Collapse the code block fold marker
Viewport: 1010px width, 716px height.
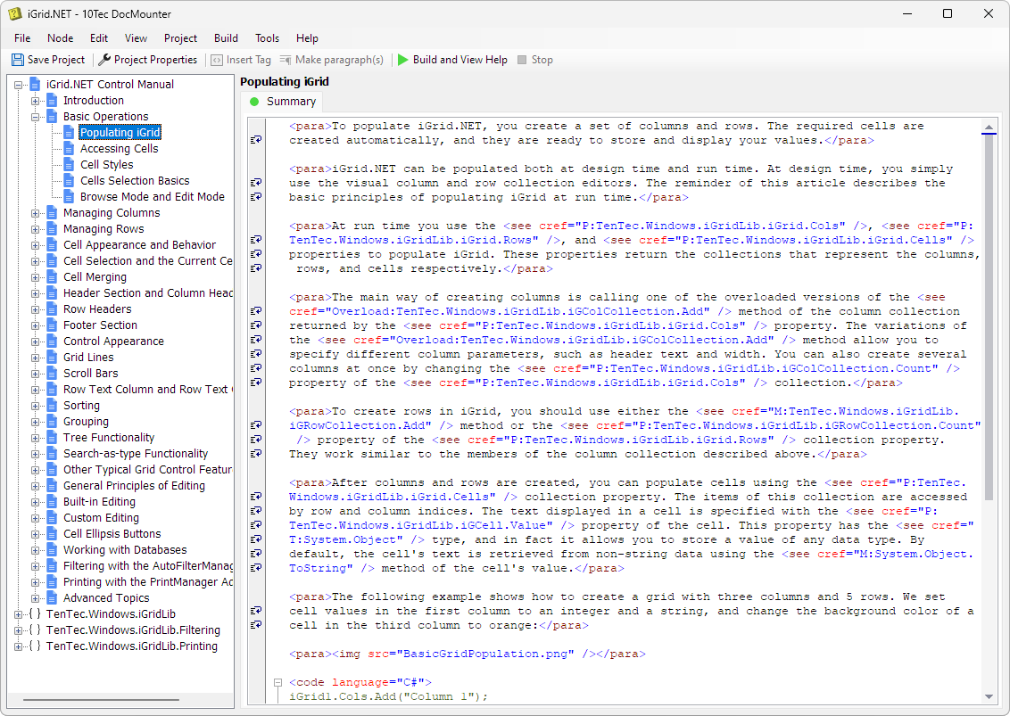[x=277, y=682]
